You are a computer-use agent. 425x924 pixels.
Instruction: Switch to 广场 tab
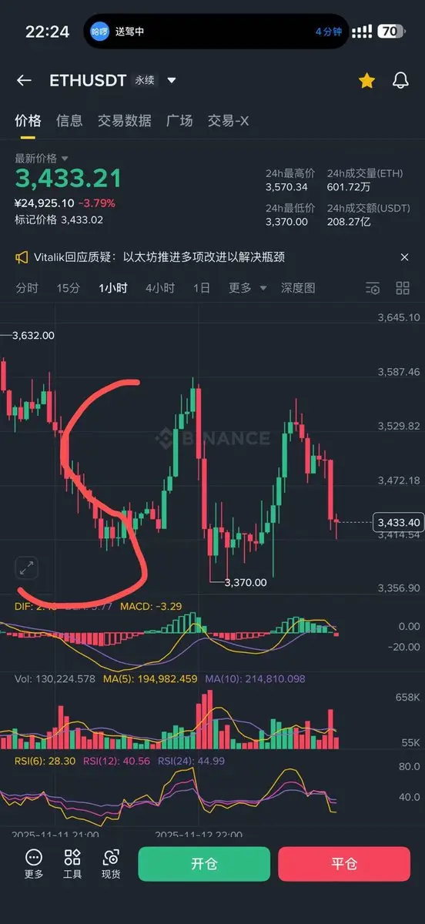tap(179, 121)
